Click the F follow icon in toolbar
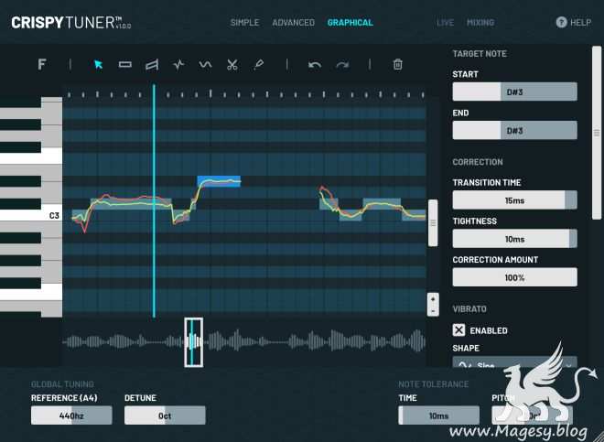The height and width of the screenshot is (442, 604). pyautogui.click(x=41, y=64)
